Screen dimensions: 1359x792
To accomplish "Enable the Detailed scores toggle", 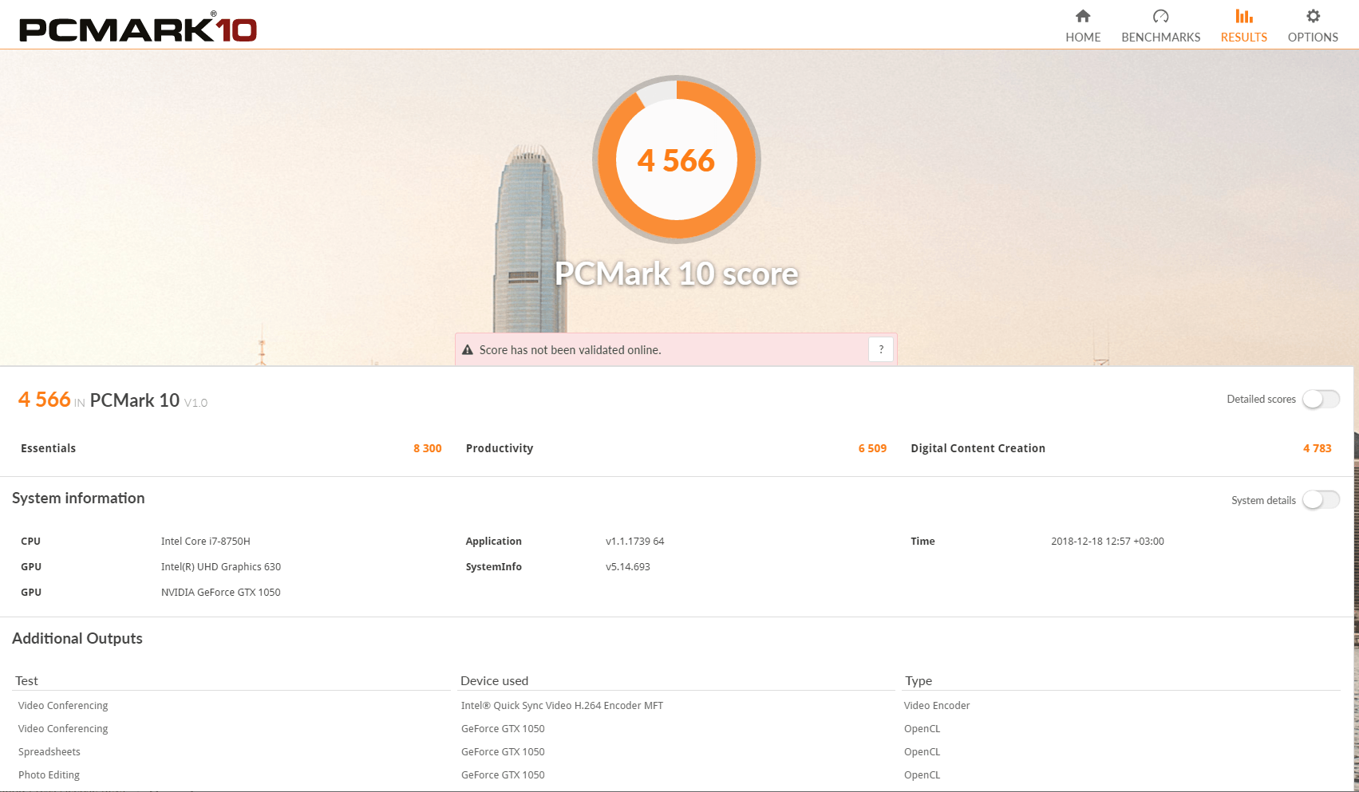I will click(x=1321, y=399).
